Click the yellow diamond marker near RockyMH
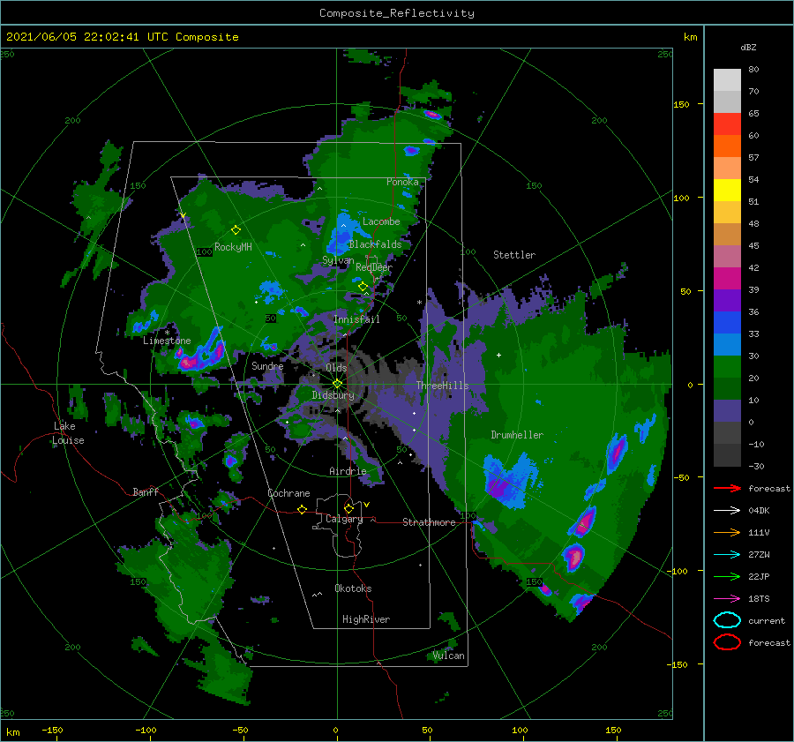This screenshot has height=742, width=794. [236, 230]
